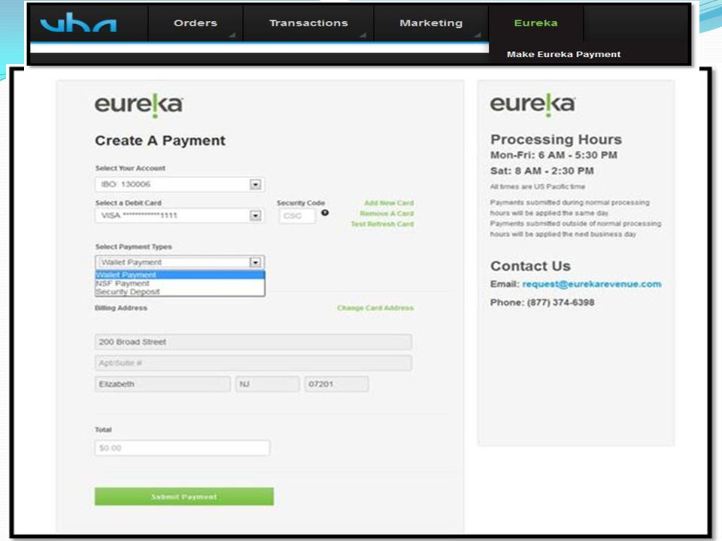The width and height of the screenshot is (722, 541).
Task: Click the Submit Payment button
Action: [x=184, y=497]
